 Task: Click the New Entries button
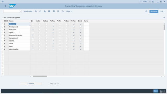pyautogui.click(x=28, y=11)
